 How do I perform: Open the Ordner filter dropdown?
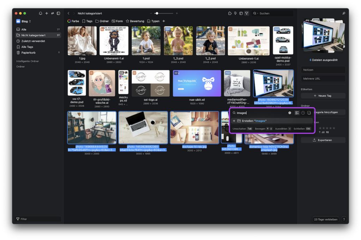point(102,21)
